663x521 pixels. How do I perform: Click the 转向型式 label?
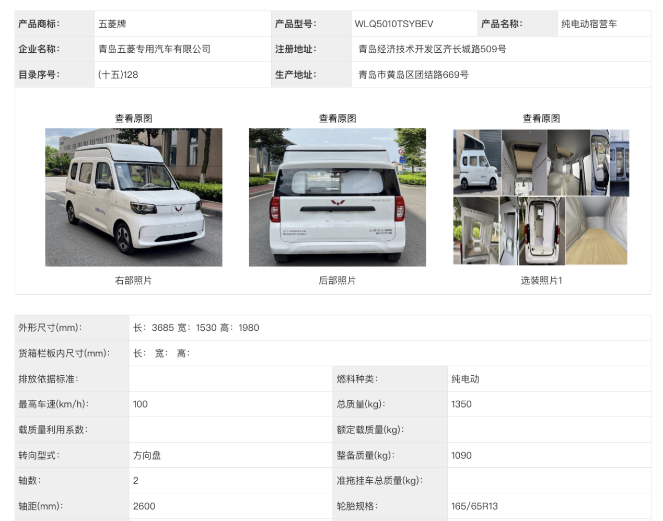click(39, 455)
